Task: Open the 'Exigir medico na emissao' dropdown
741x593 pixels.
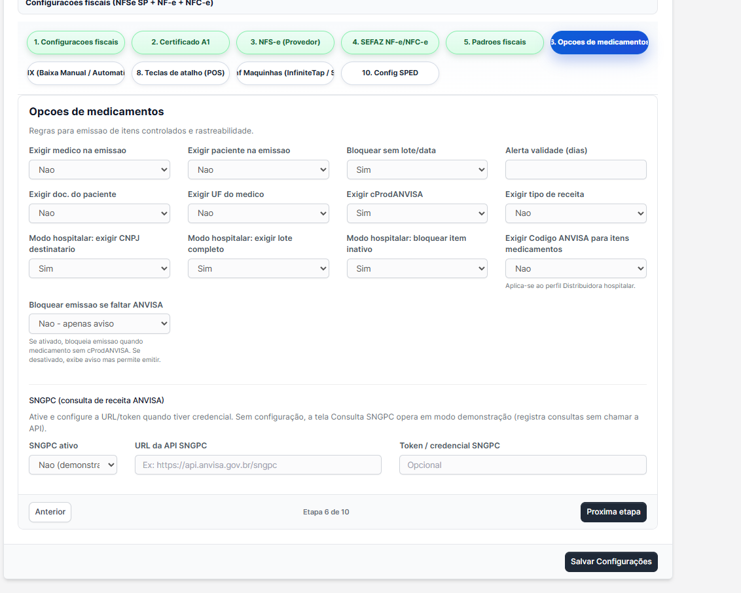Action: [99, 170]
